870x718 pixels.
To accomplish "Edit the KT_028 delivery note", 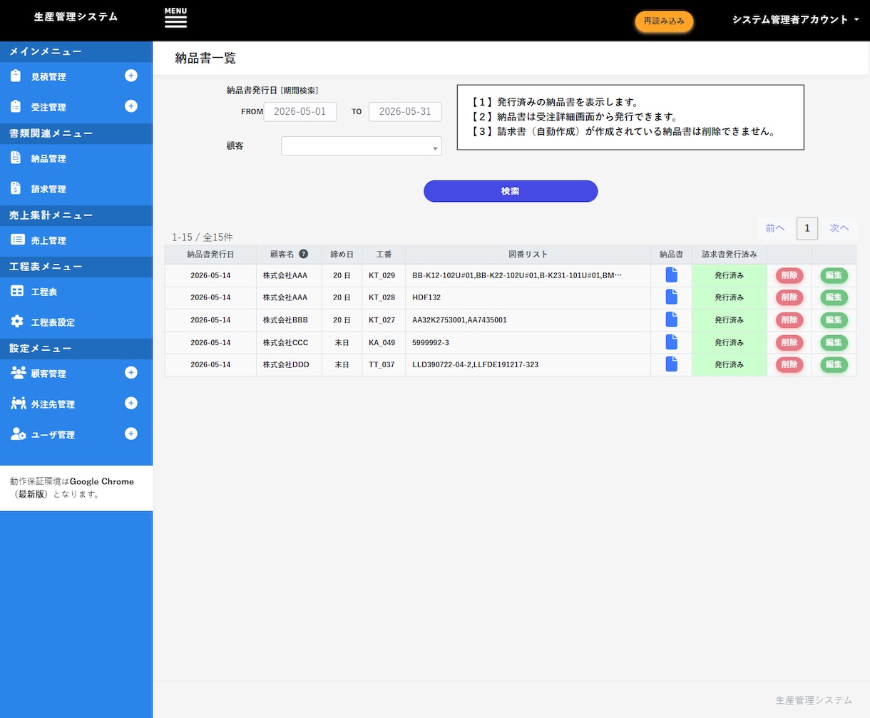I will (x=834, y=297).
